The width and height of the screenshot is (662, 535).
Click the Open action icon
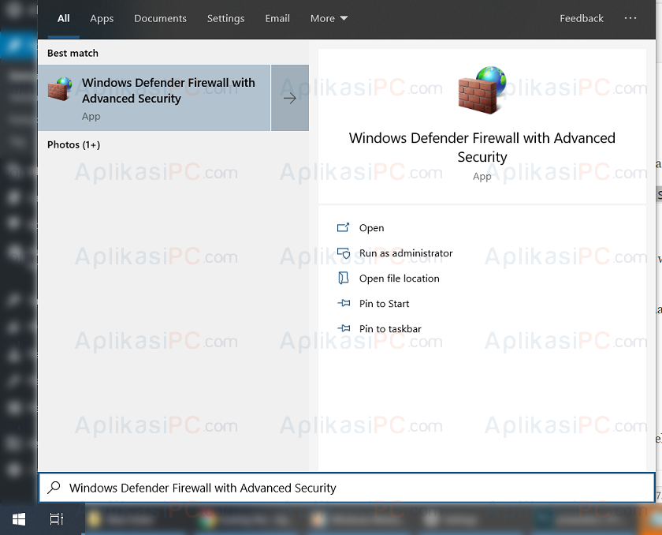pyautogui.click(x=343, y=228)
